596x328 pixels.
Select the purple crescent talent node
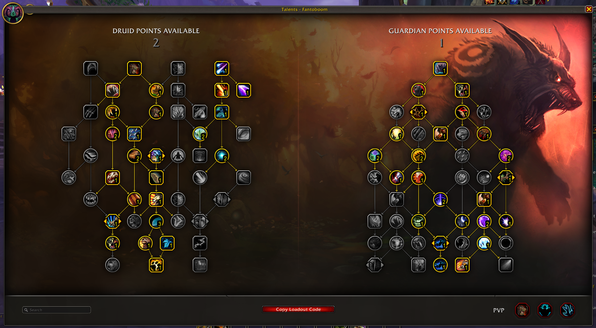[x=484, y=221]
